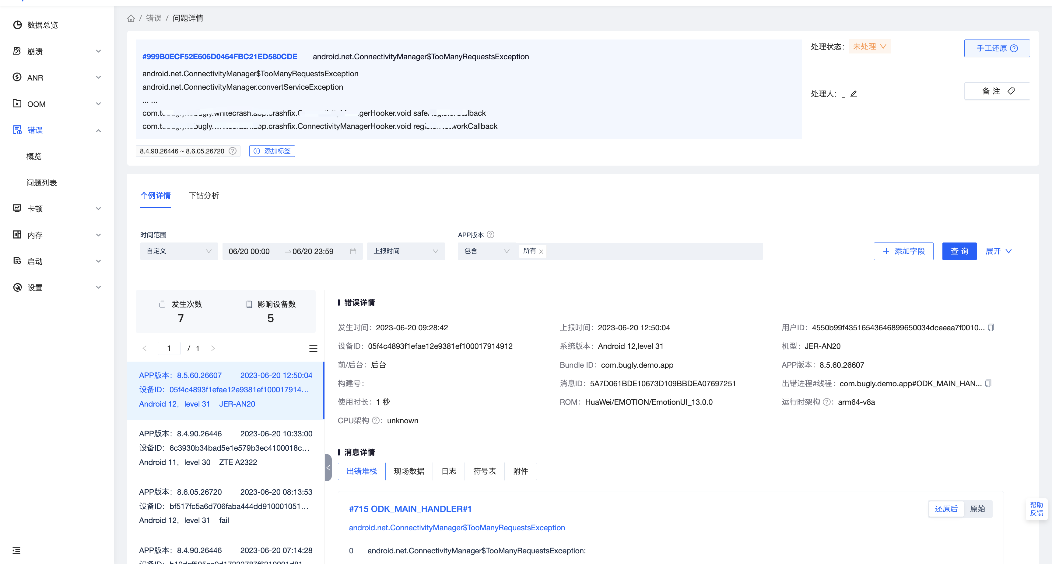This screenshot has height=564, width=1052.
Task: Open calendar picker in date range
Action: (x=353, y=252)
